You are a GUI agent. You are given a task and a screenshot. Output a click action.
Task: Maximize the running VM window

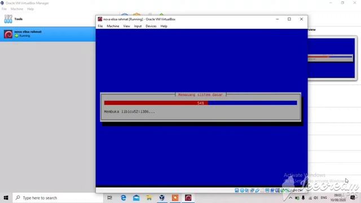click(289, 19)
